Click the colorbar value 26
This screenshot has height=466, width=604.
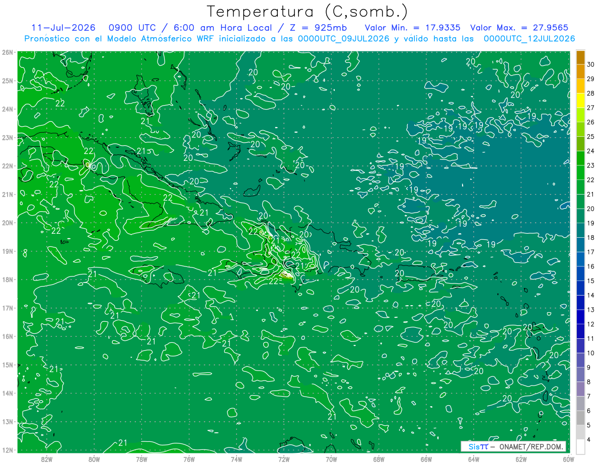[x=590, y=122]
